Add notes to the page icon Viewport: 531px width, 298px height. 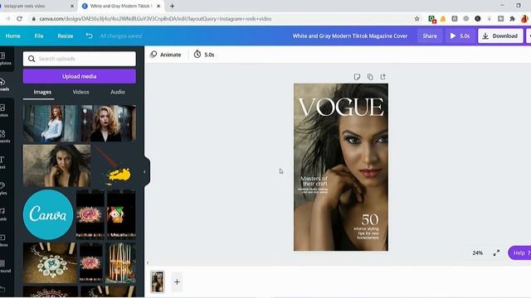[357, 77]
